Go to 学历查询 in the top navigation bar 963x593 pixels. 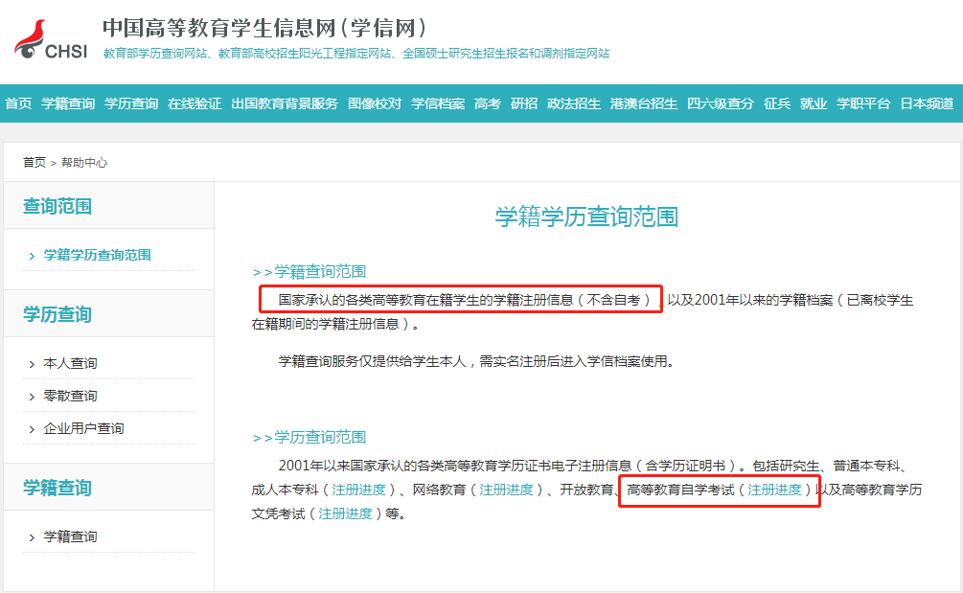point(131,103)
